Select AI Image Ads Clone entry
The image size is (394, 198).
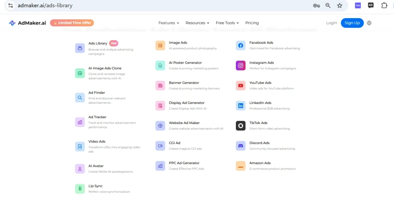[x=105, y=68]
